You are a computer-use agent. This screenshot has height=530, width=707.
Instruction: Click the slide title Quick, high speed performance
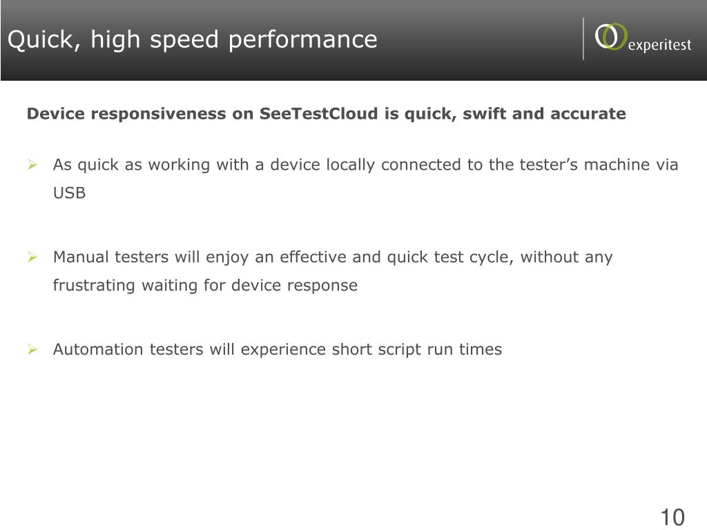(193, 39)
